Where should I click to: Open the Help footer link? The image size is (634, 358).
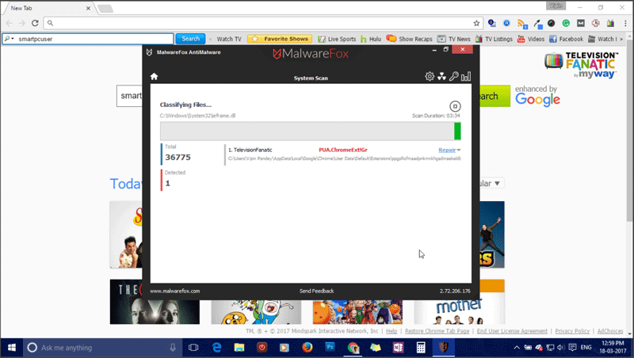tap(391, 331)
